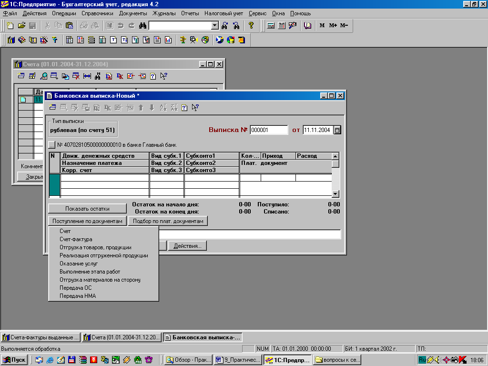This screenshot has height=366, width=488.
Task: Open the Справочники menu
Action: (97, 13)
